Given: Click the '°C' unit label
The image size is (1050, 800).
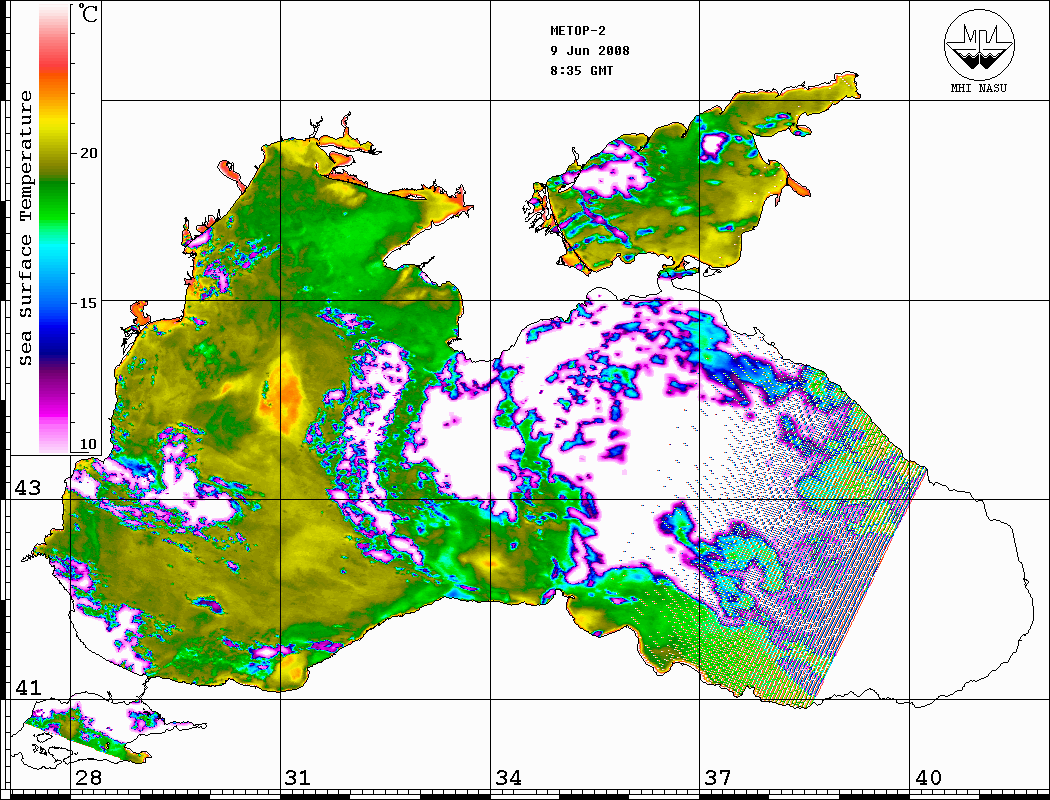Looking at the screenshot, I should [88, 13].
